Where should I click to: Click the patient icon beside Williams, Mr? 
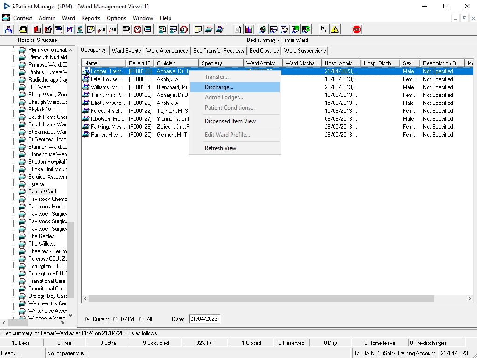click(x=86, y=87)
